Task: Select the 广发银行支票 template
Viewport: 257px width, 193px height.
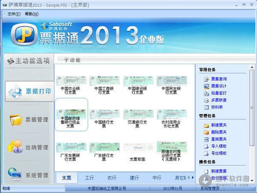Action: [x=105, y=152]
